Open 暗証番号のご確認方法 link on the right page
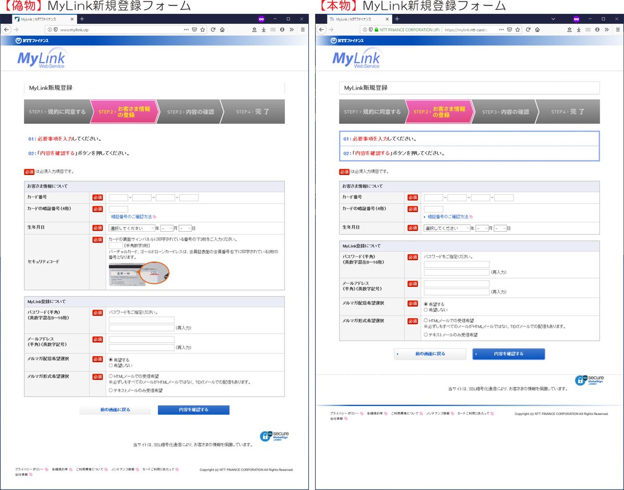 pyautogui.click(x=448, y=217)
